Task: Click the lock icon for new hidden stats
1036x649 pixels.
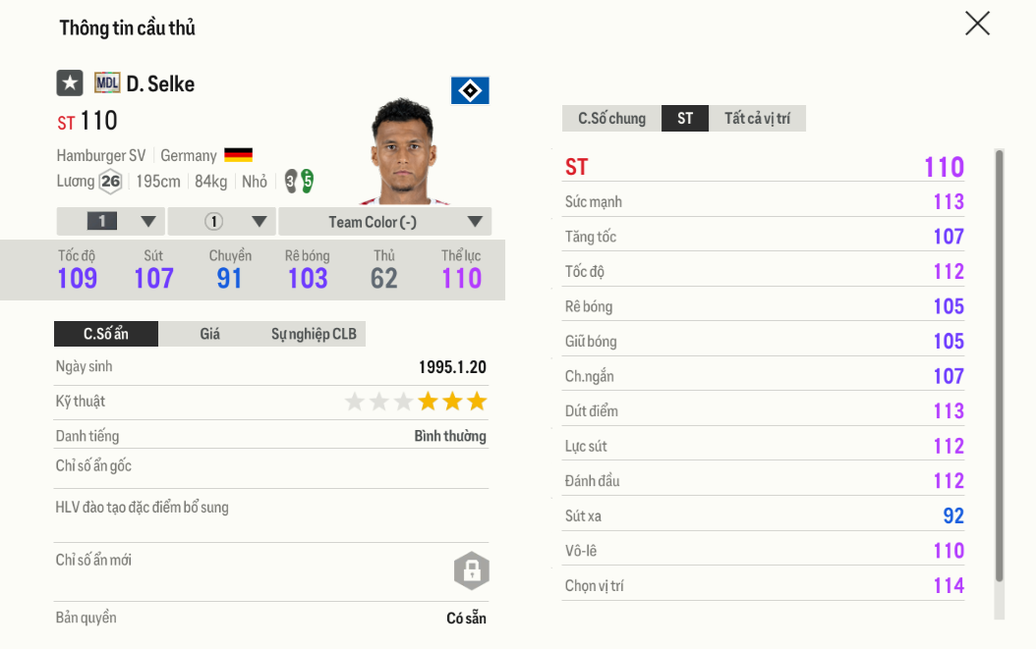Action: coord(471,570)
